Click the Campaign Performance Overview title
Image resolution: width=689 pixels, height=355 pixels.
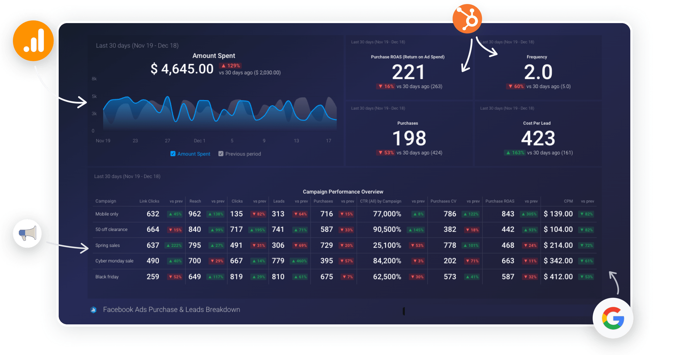pos(343,192)
